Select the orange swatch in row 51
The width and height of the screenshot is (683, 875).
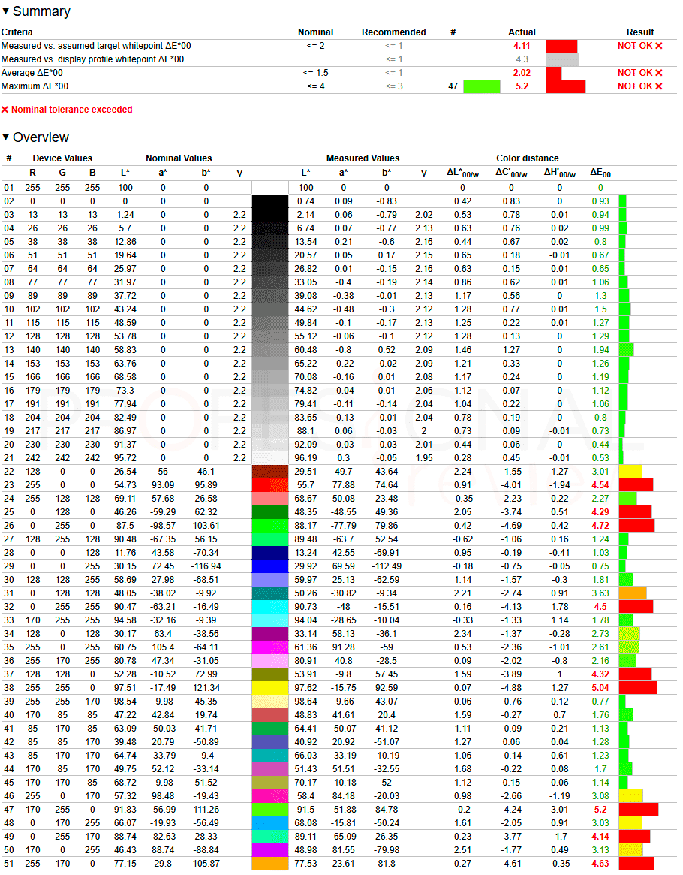tap(270, 863)
